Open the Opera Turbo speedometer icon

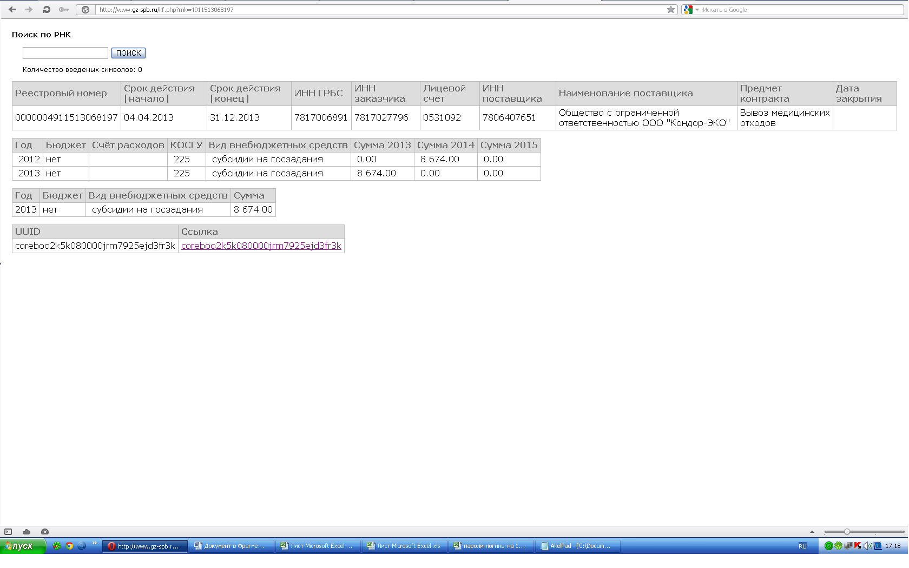tap(45, 532)
